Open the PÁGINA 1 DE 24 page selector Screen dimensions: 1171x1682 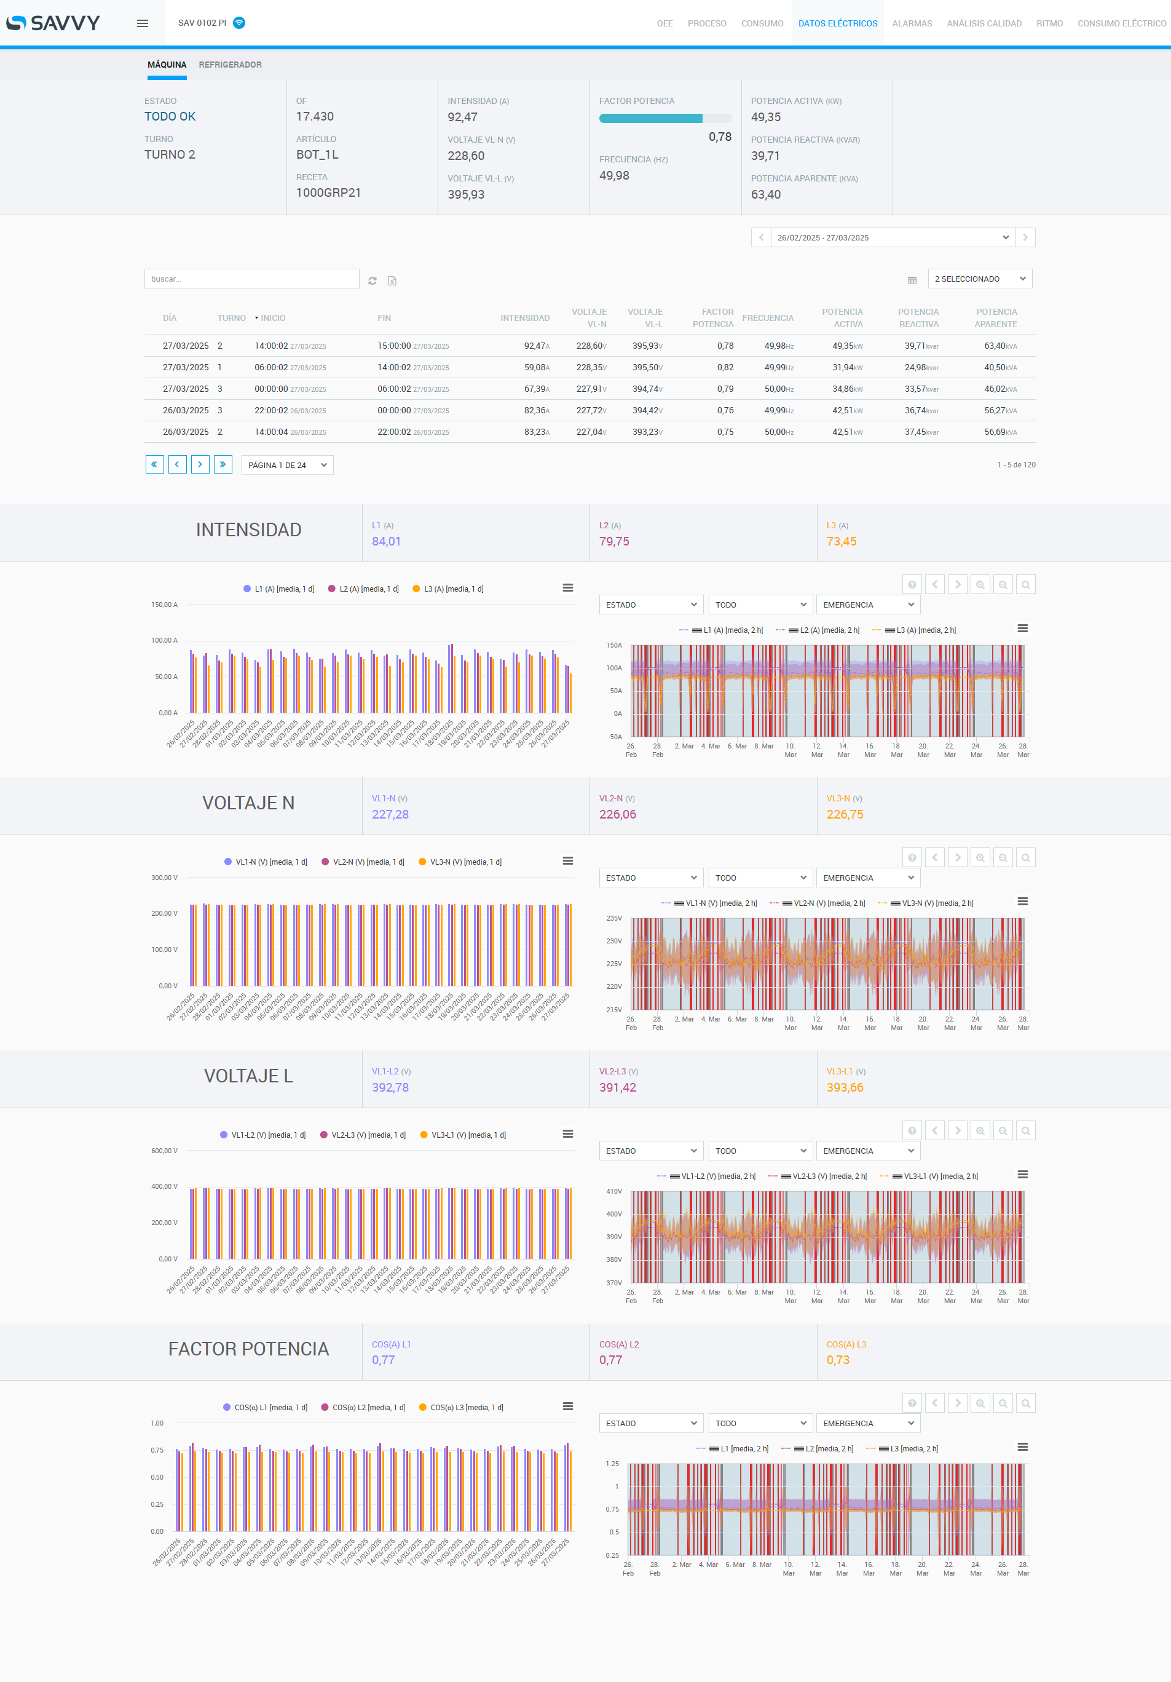pos(287,465)
